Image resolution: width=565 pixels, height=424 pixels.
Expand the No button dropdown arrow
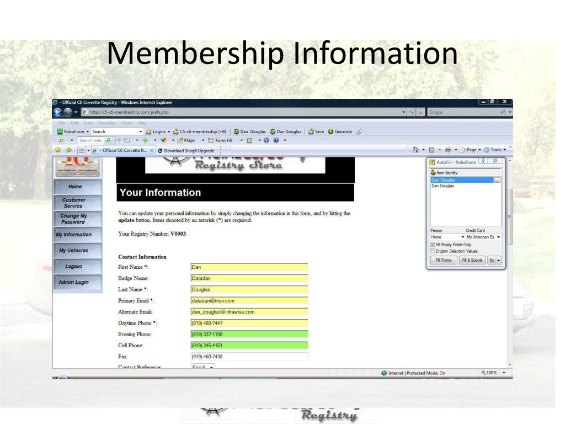point(499,261)
